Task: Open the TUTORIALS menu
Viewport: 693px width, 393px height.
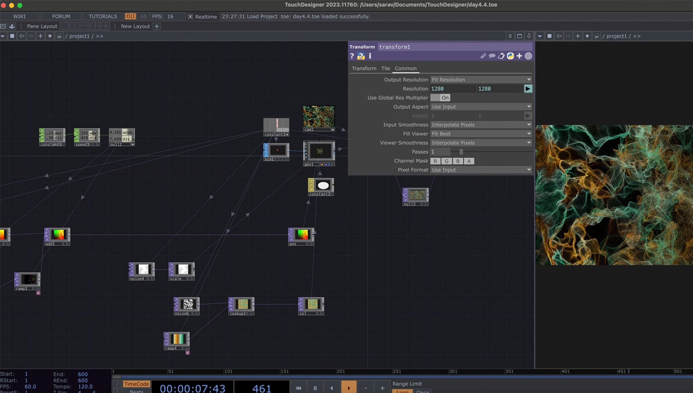Action: 103,16
